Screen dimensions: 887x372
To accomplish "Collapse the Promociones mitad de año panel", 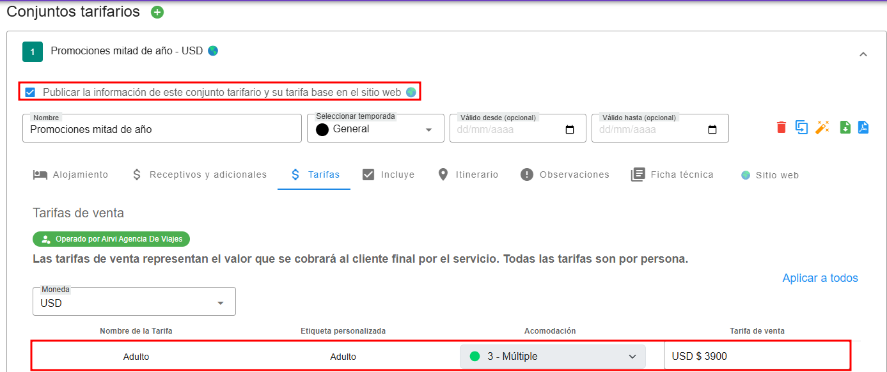I will (863, 54).
